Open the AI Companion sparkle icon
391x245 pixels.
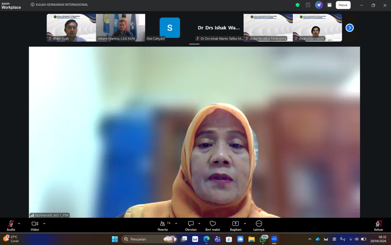pyautogui.click(x=319, y=5)
